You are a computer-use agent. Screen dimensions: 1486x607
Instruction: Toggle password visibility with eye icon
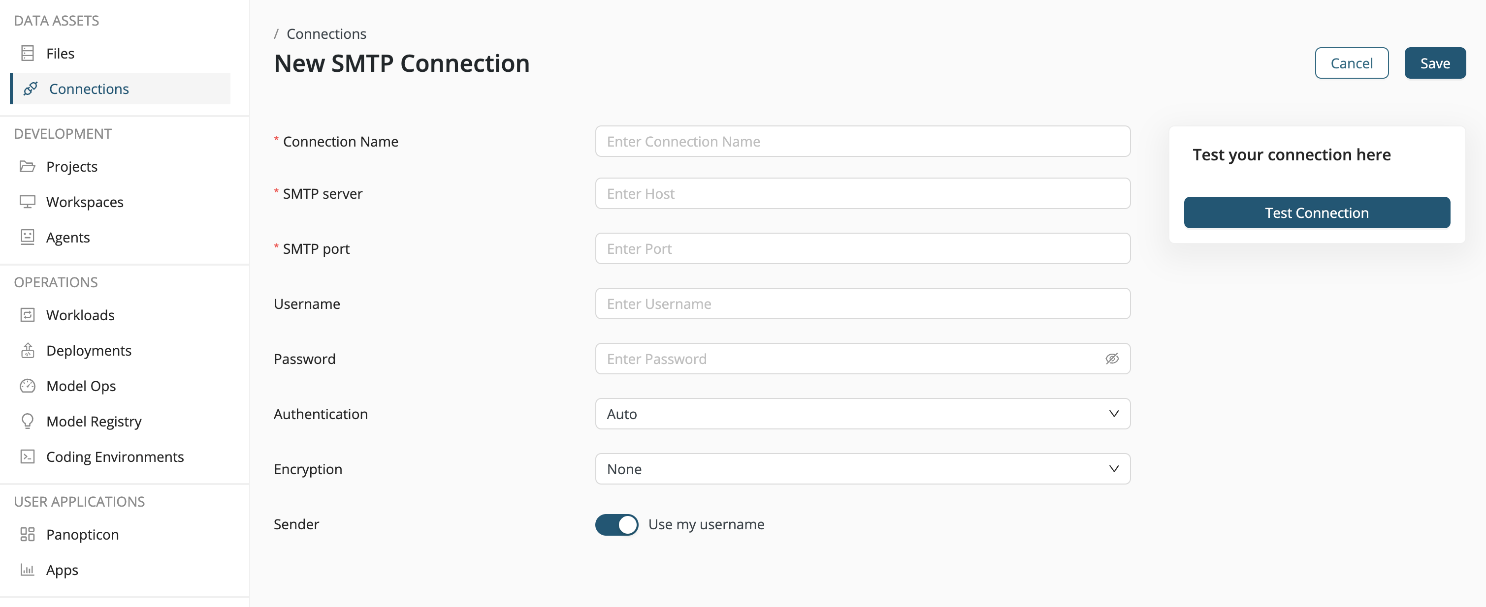1112,359
